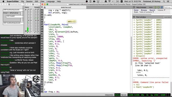Click the pairs = [] tooltip
The height and width of the screenshot is (97, 172).
[72, 21]
